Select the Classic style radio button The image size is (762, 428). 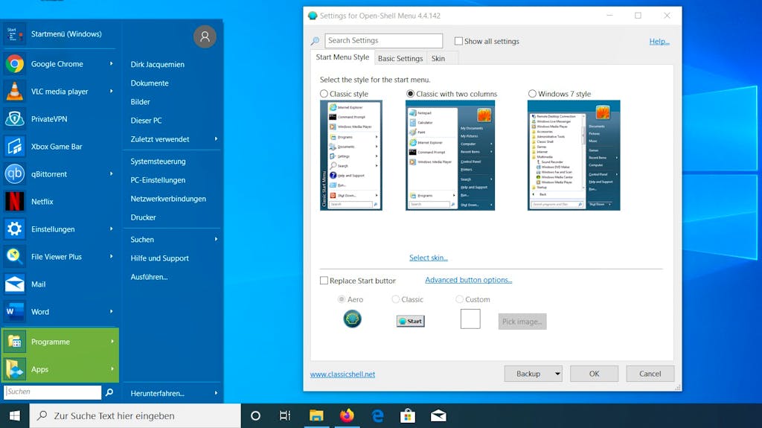point(324,93)
